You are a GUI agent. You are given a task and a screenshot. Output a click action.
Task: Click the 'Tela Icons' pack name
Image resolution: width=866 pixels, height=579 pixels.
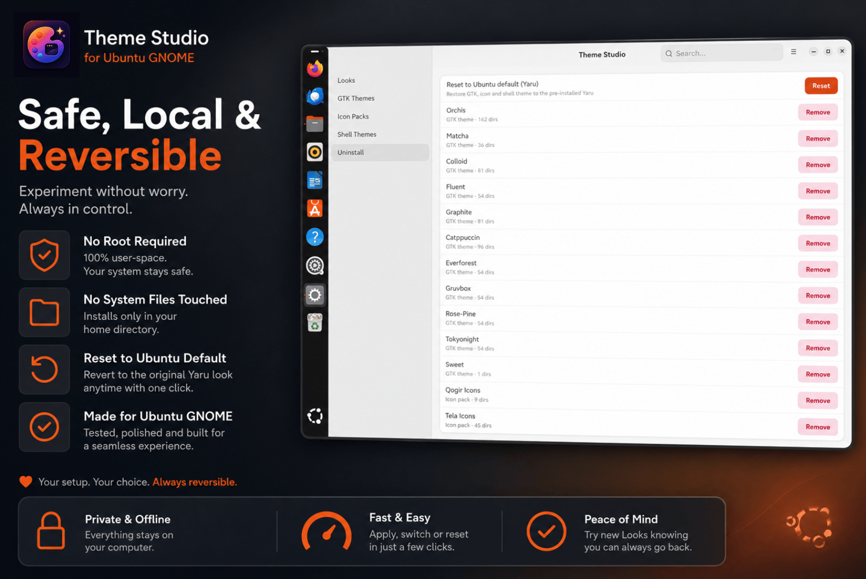pyautogui.click(x=460, y=416)
